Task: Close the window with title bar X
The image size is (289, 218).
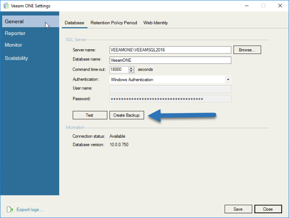Action: coord(280,6)
